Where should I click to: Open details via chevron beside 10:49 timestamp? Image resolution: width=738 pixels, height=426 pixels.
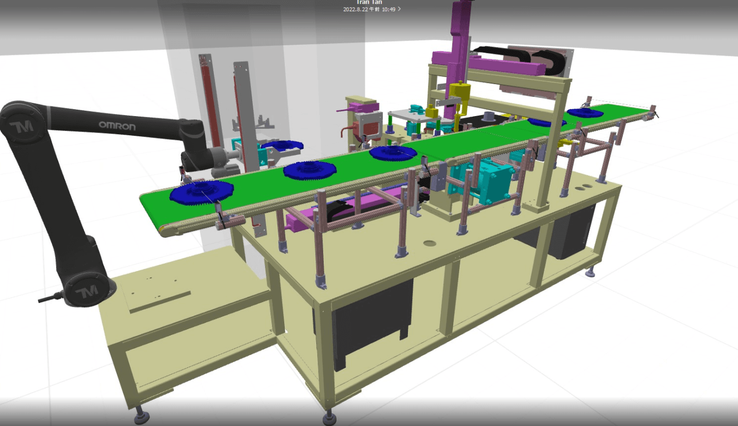pos(399,9)
